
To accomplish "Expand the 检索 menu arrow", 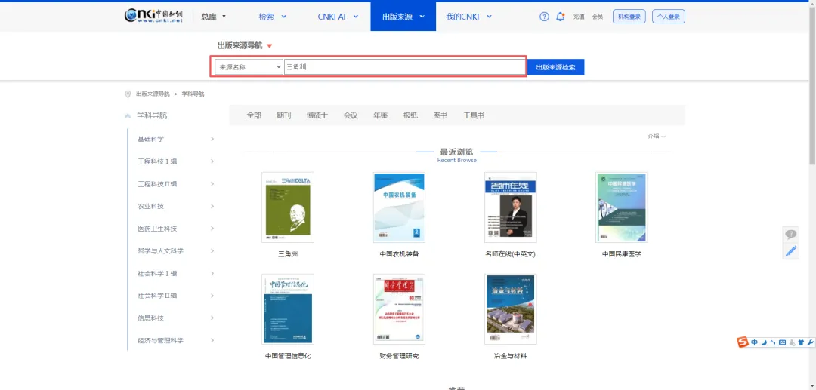I will 284,17.
